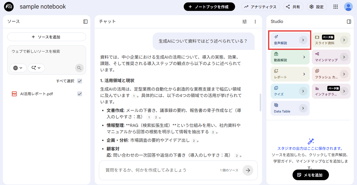Open the web source type dropdown
This screenshot has width=357, height=185.
(x=18, y=68)
